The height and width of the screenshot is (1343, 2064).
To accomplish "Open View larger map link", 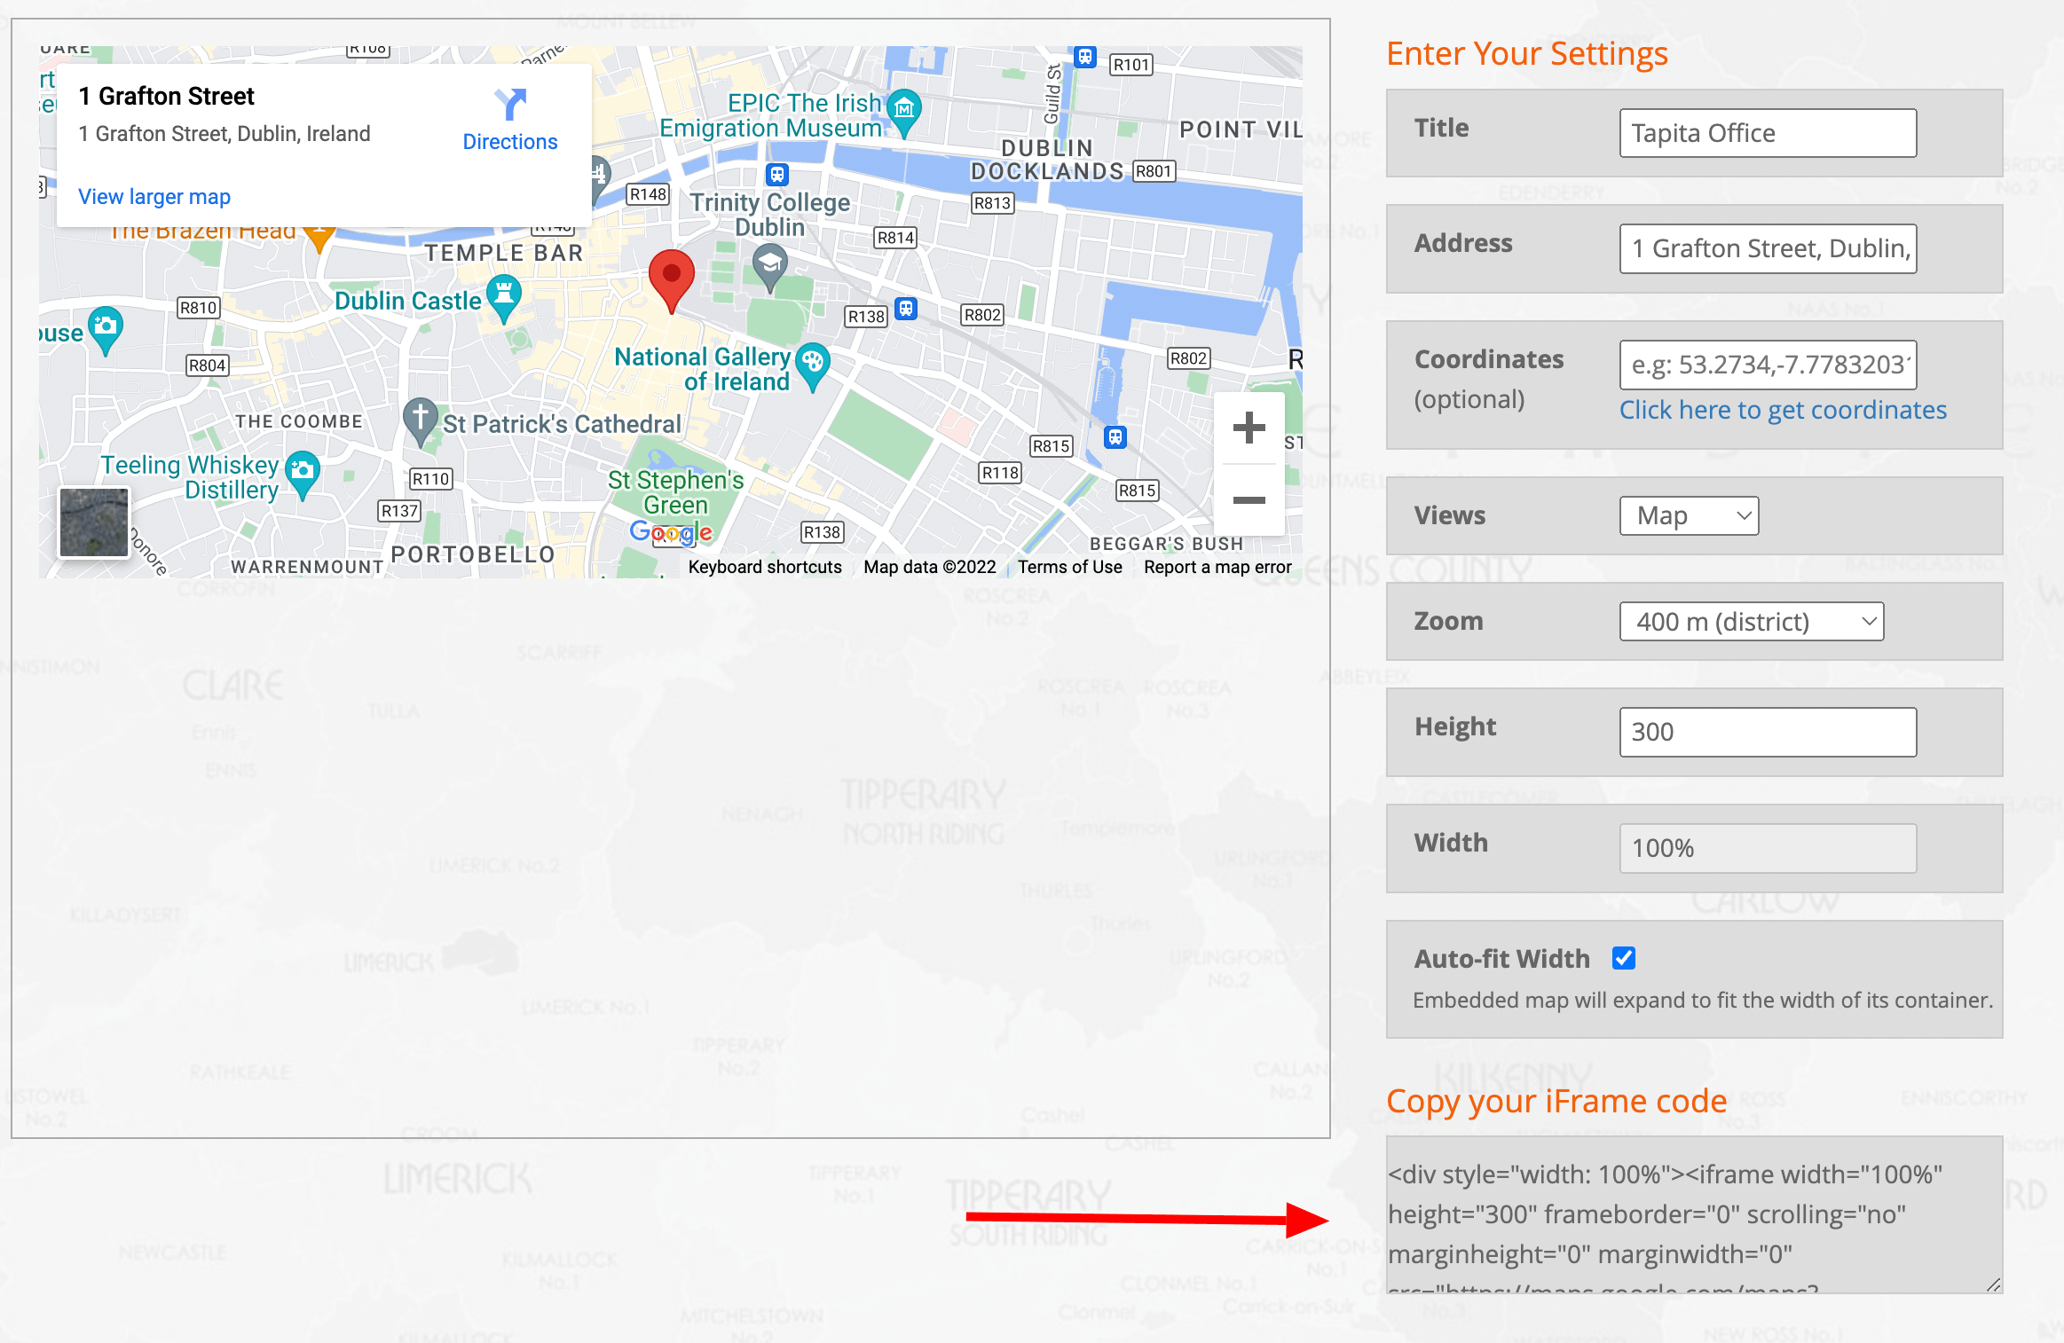I will coord(154,196).
